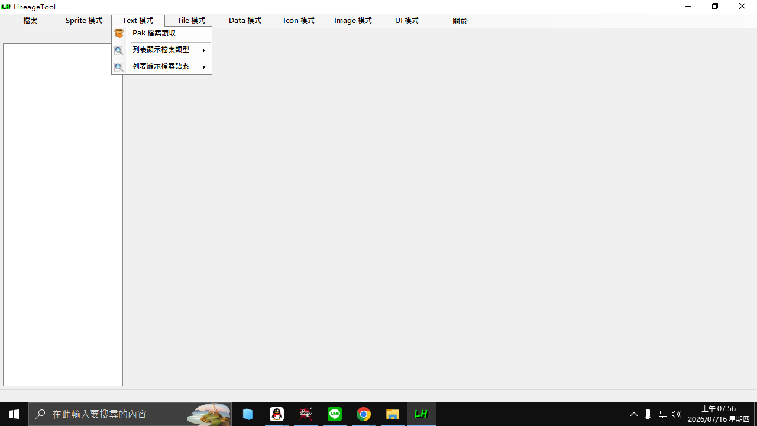The height and width of the screenshot is (426, 757).
Task: Open the volume tray icon
Action: (x=677, y=414)
